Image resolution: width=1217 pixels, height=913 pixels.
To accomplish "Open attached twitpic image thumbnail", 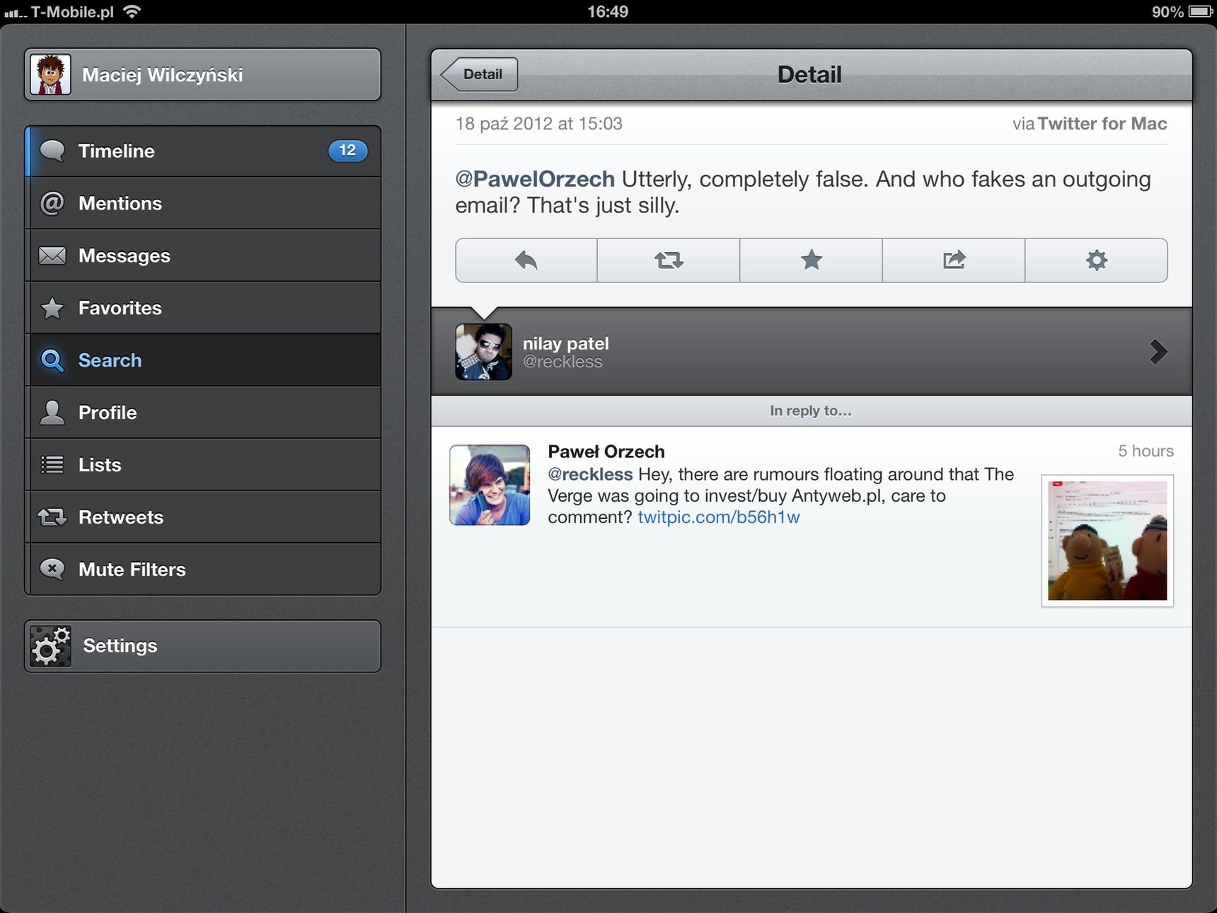I will pyautogui.click(x=1107, y=541).
